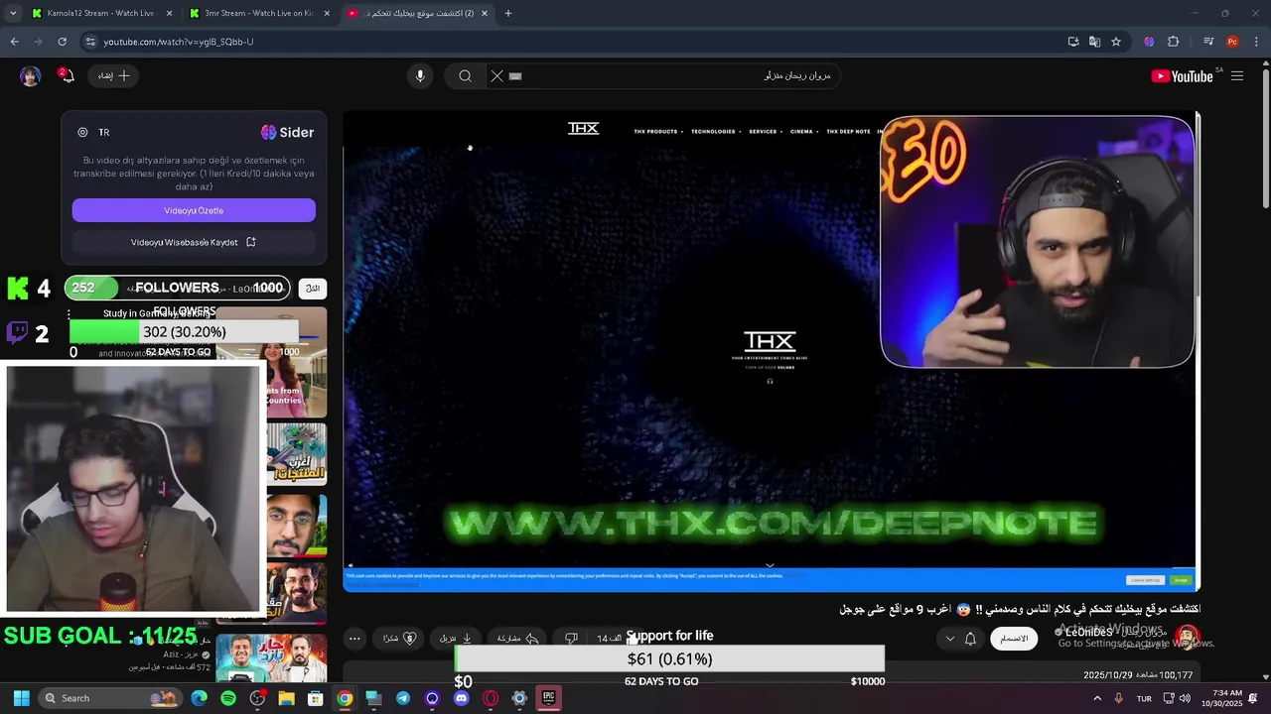Viewport: 1271px width, 714px height.
Task: Close the Kamola12 Stream tab
Action: click(169, 13)
